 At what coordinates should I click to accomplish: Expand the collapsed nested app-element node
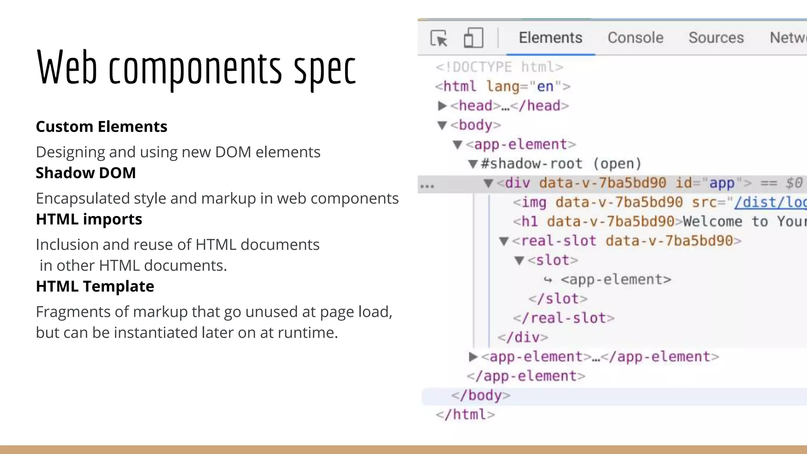point(473,357)
